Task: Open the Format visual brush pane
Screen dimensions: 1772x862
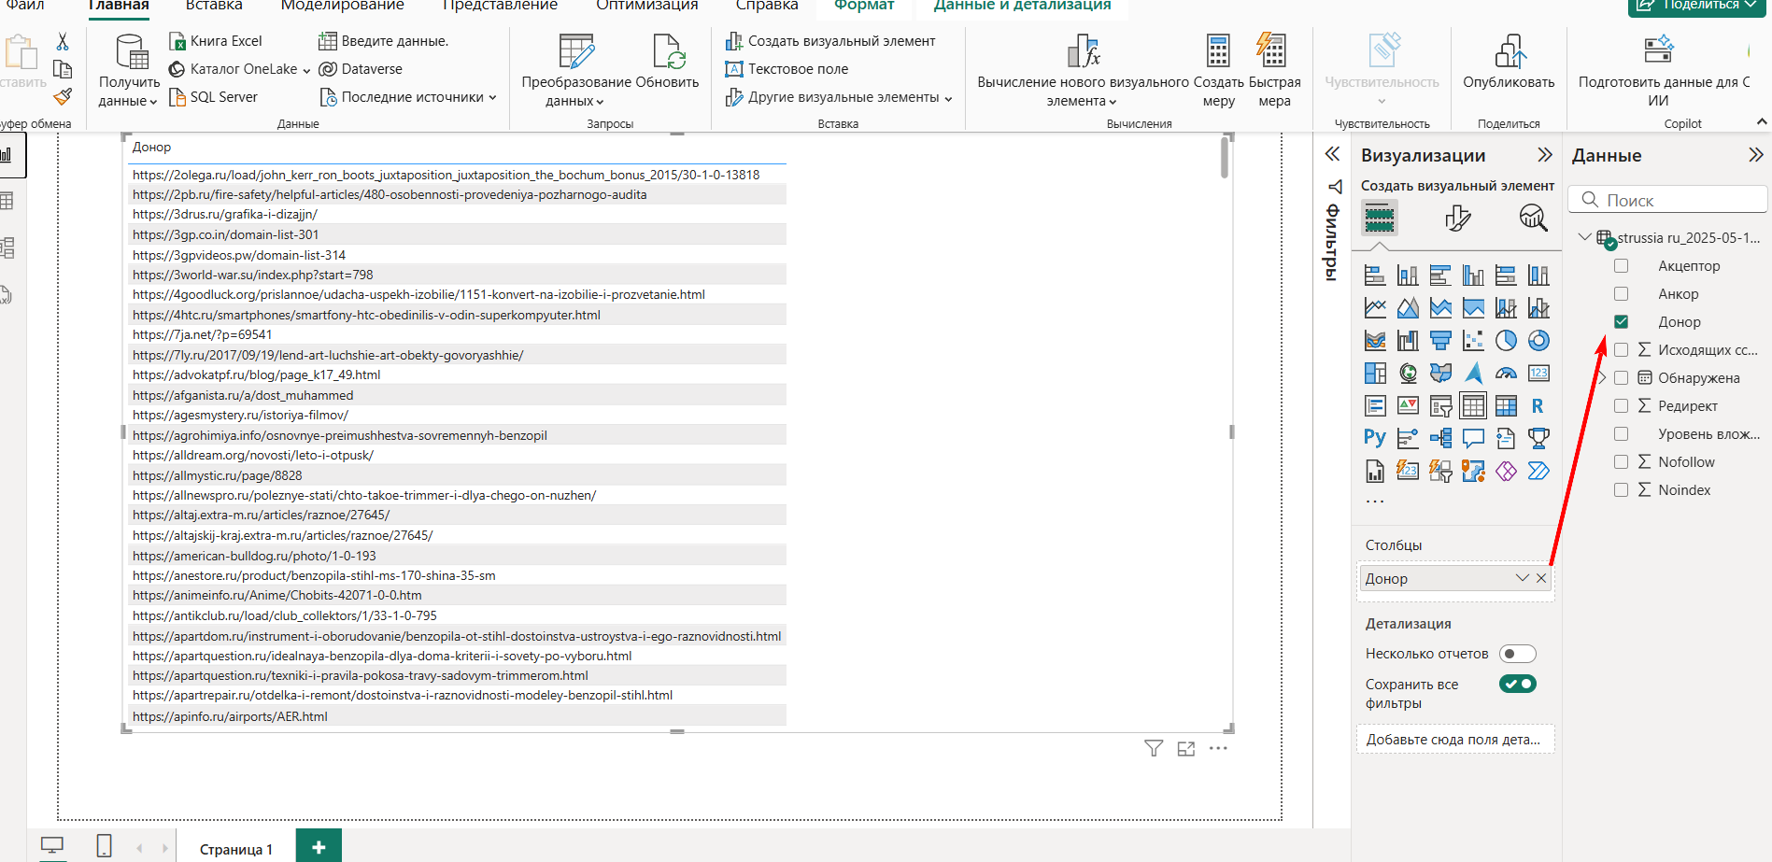Action: [1457, 218]
